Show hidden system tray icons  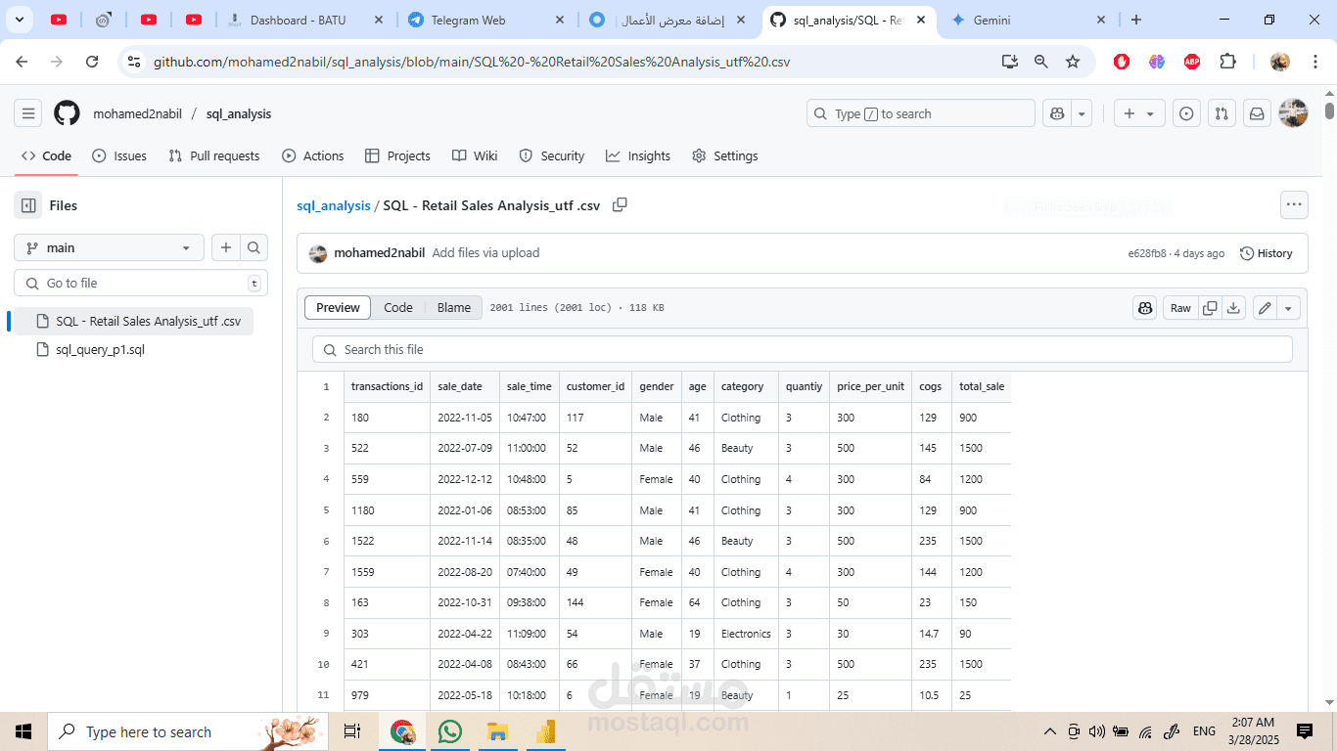pos(1050,731)
